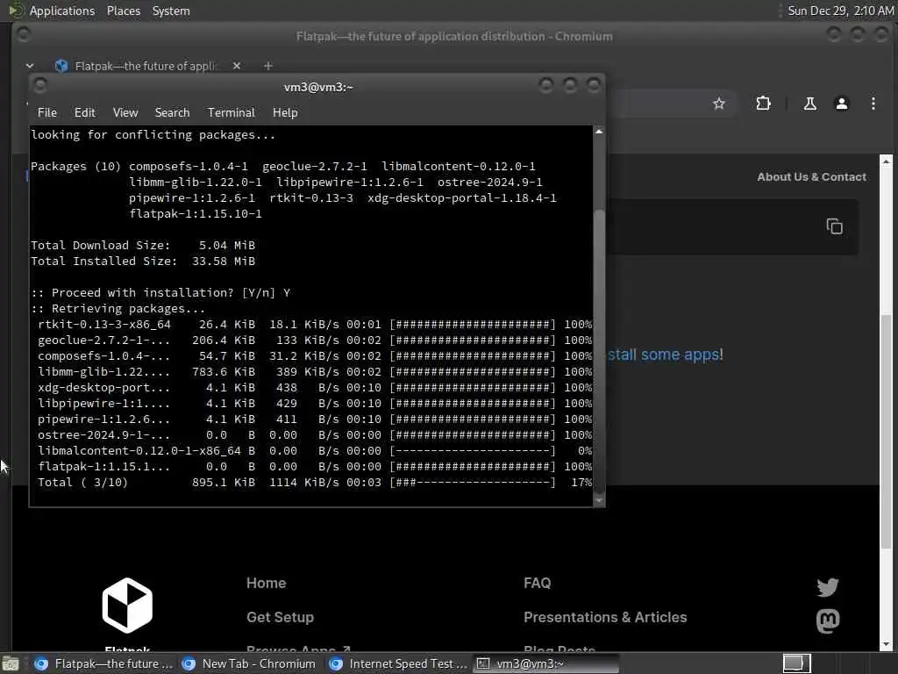898x674 pixels.
Task: Click terminal scrollbar down arrow
Action: coord(598,501)
